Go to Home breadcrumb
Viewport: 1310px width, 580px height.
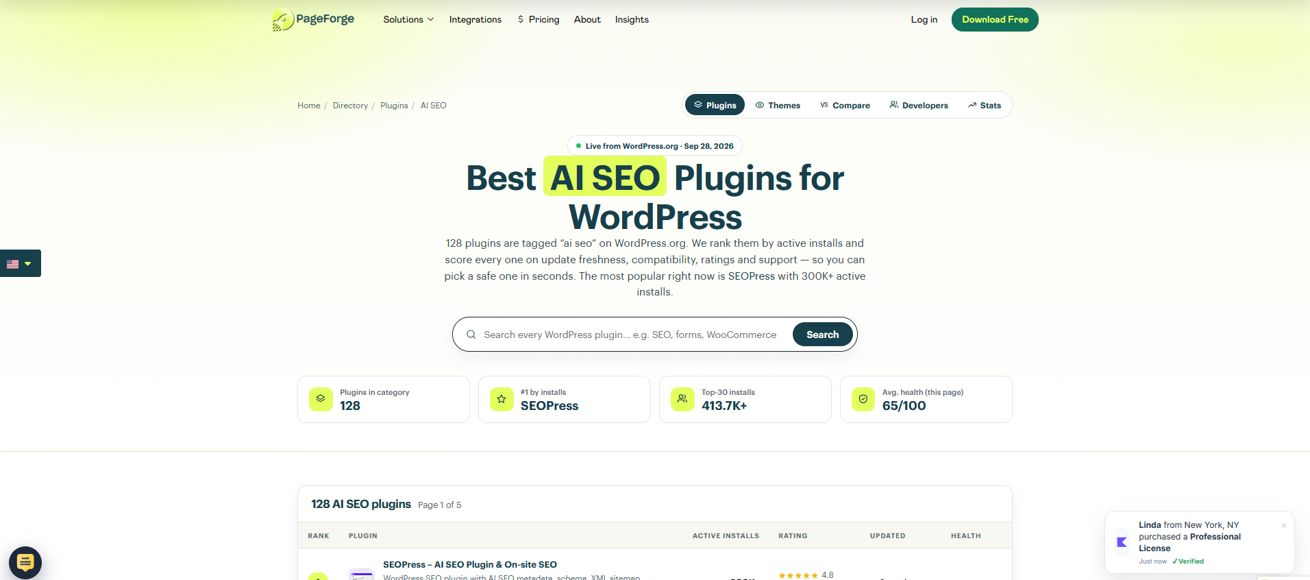point(309,106)
